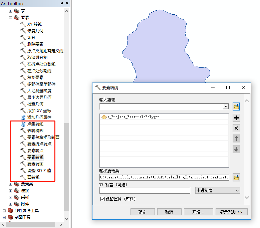Click the 取消 button
This screenshot has height=228, width=260.
pos(169,212)
